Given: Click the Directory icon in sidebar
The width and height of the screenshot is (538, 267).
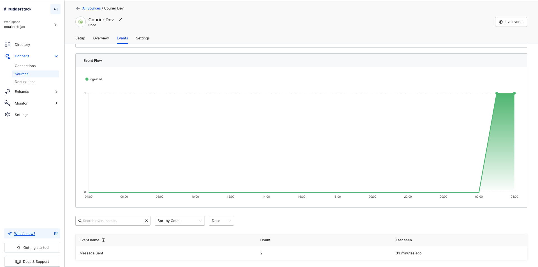Looking at the screenshot, I should click(x=8, y=45).
